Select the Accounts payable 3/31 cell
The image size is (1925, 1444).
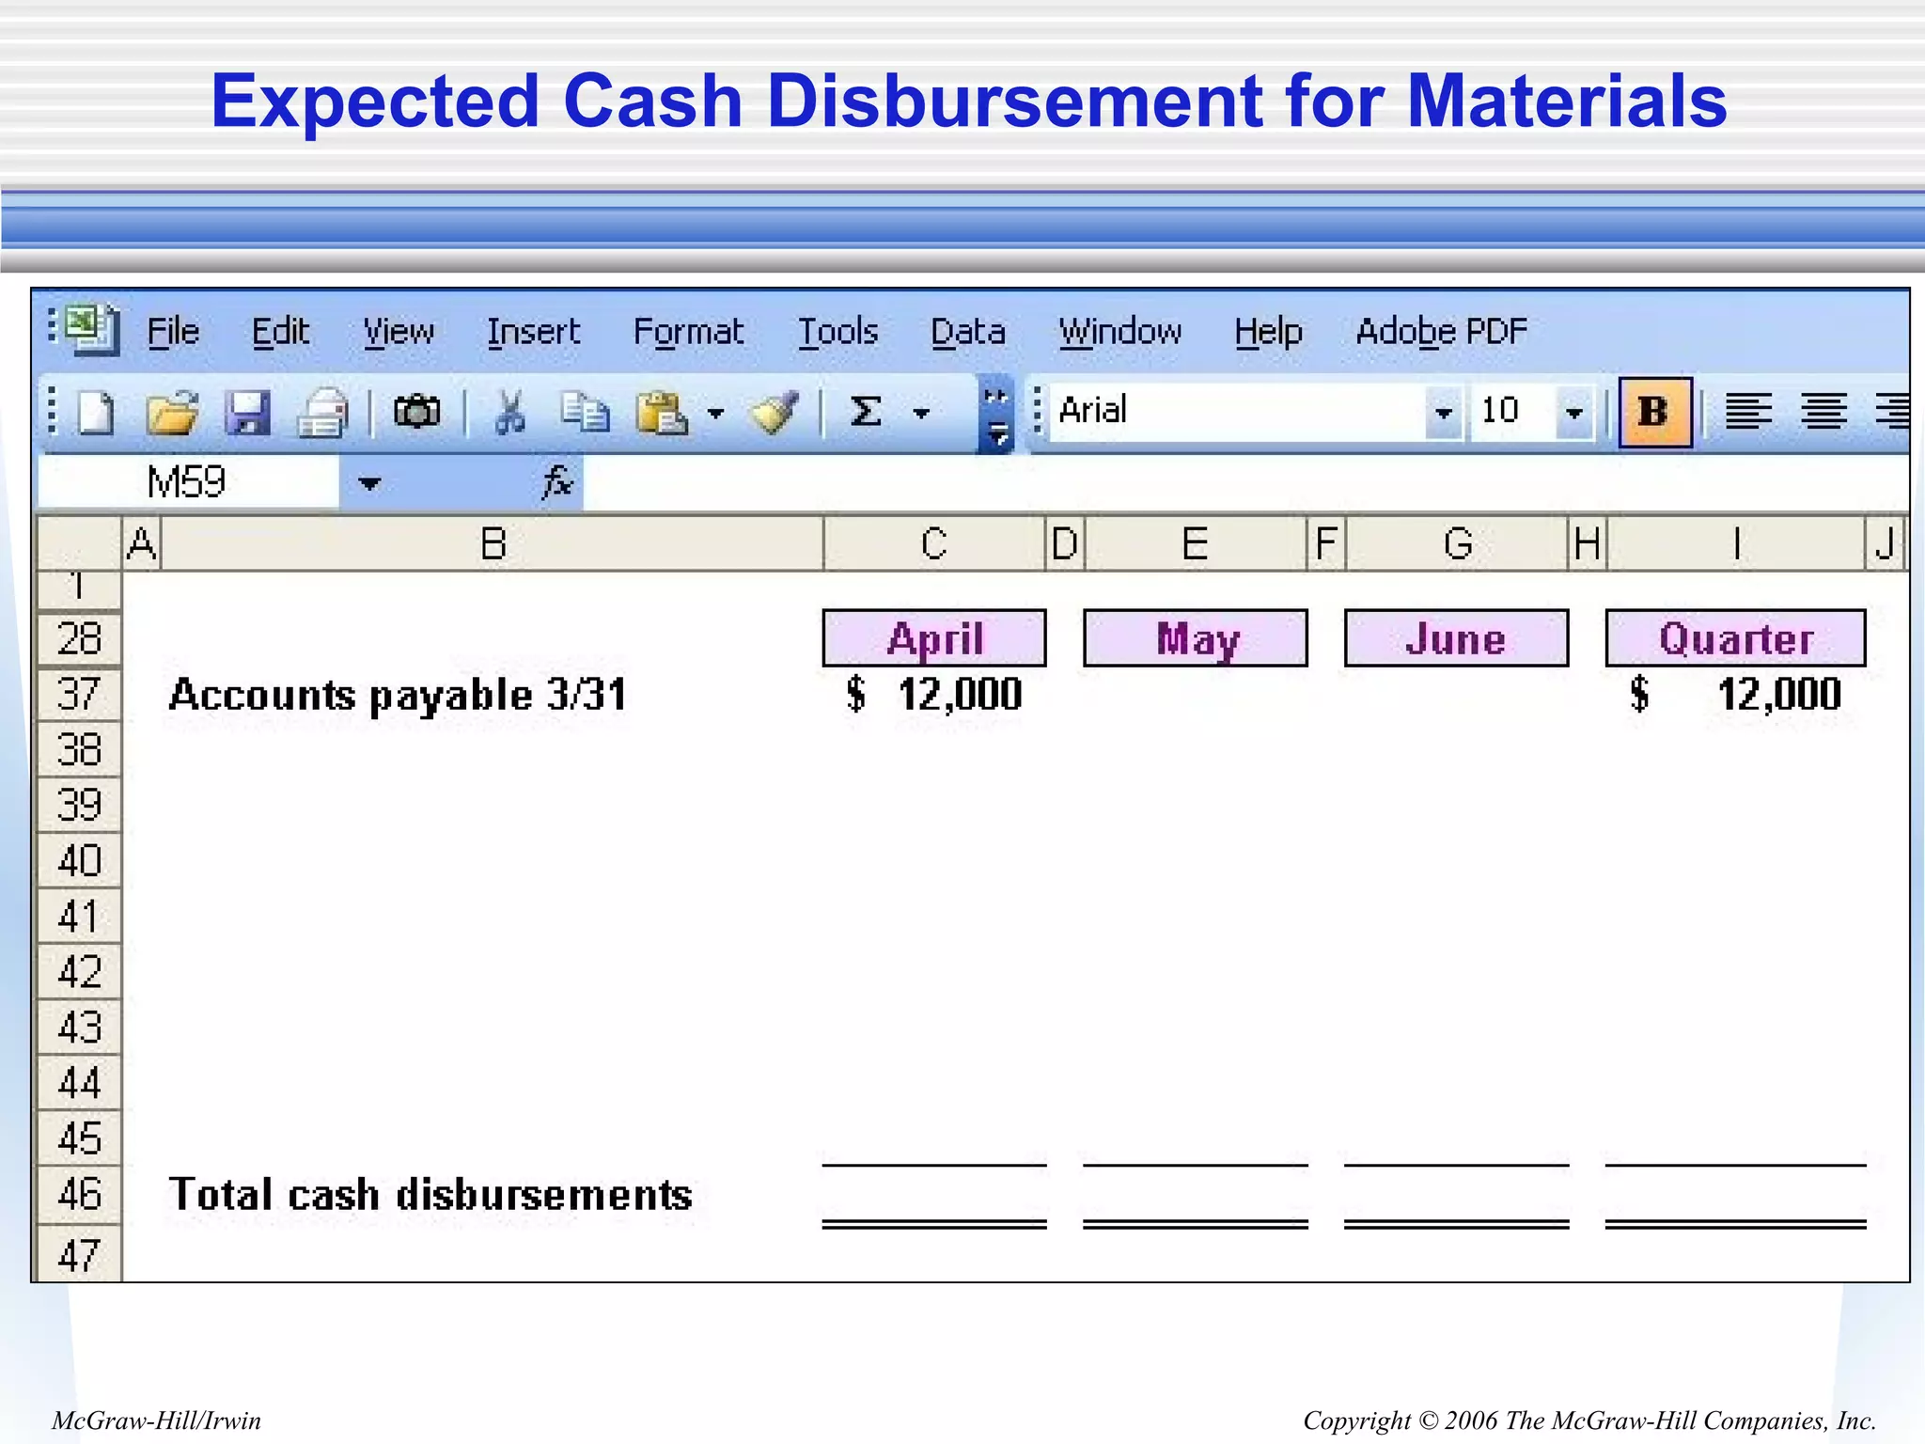398,696
